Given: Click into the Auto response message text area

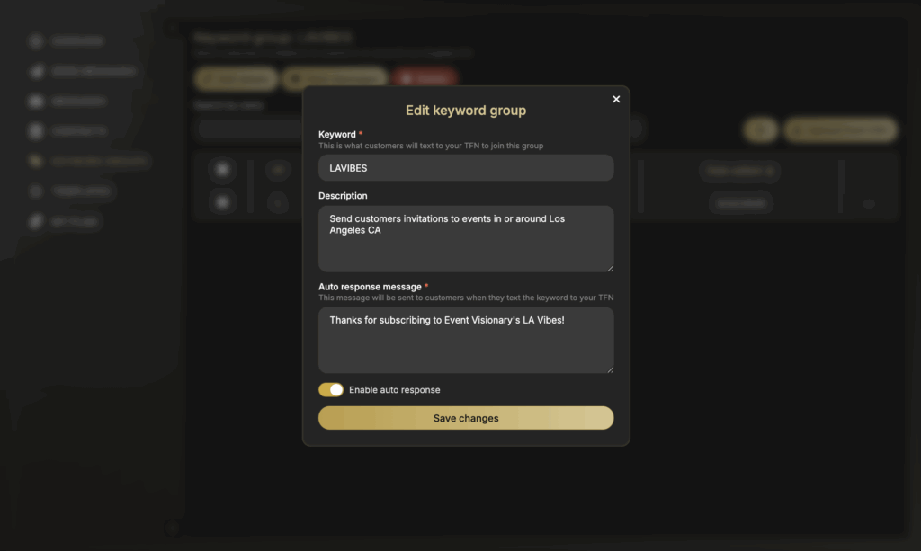Looking at the screenshot, I should point(466,340).
